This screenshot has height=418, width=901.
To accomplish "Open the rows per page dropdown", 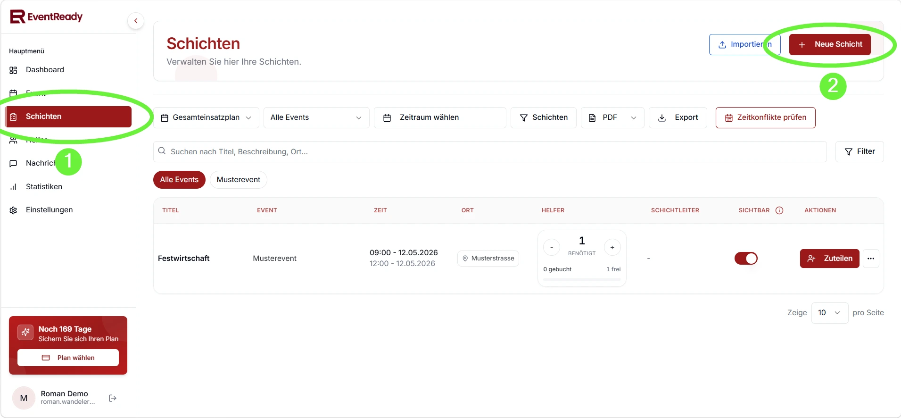I will click(x=829, y=313).
